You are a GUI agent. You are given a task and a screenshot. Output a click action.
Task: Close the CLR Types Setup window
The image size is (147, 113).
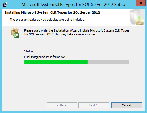click(141, 3)
